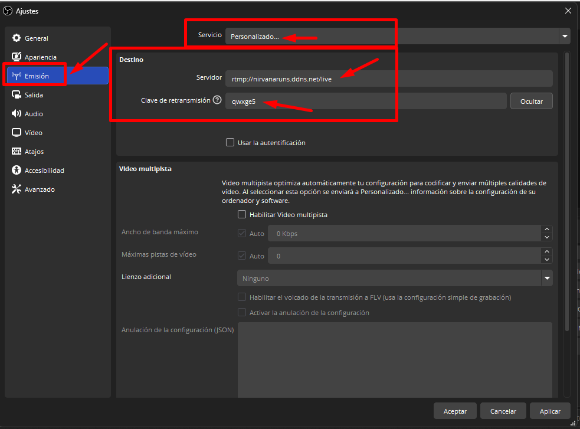Check Habilitar Video multipista

242,214
